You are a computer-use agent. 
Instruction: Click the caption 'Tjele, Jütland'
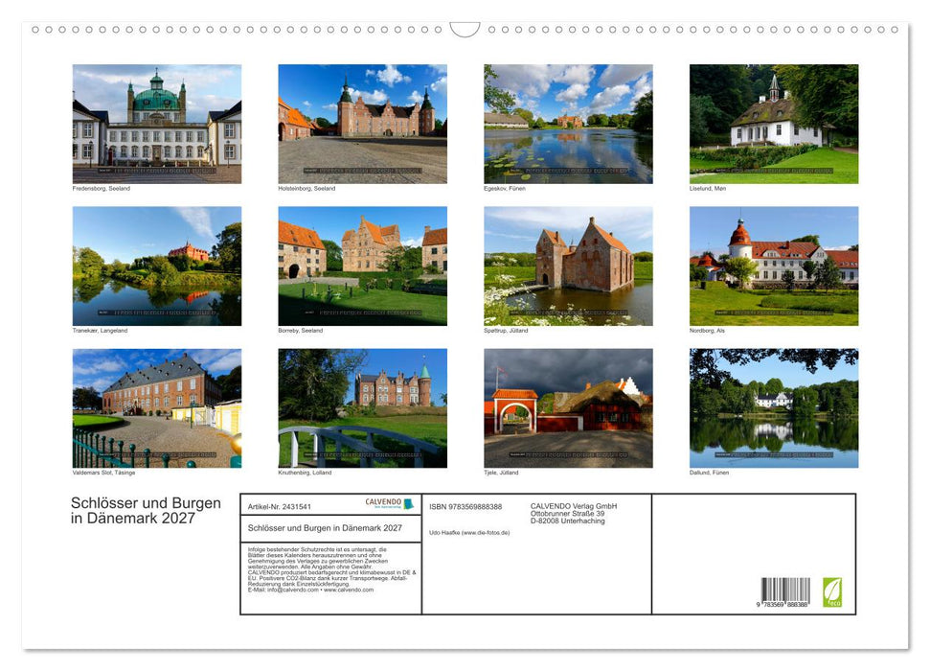(x=501, y=473)
